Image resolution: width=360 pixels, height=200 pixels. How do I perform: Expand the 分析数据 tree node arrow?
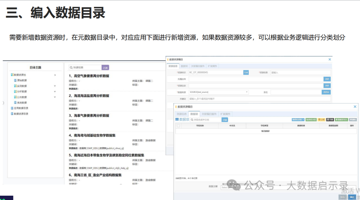[55, 91]
